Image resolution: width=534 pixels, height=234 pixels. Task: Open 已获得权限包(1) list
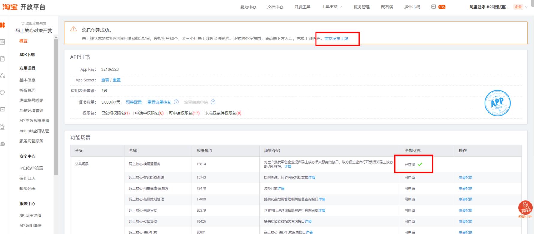(x=115, y=113)
